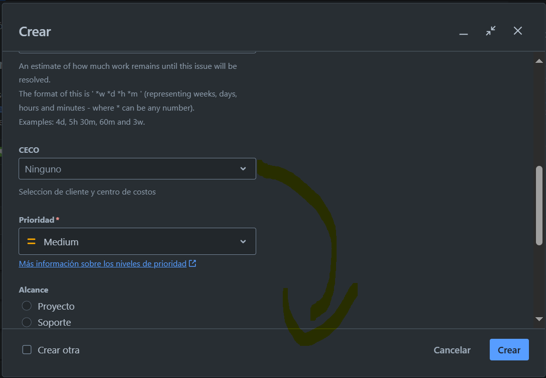Click the Cancelar button
The height and width of the screenshot is (378, 546).
pos(452,350)
